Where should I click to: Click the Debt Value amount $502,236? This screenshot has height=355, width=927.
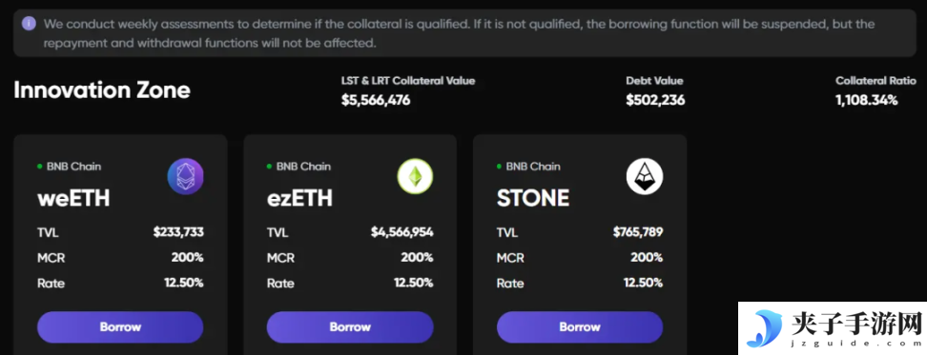[655, 100]
